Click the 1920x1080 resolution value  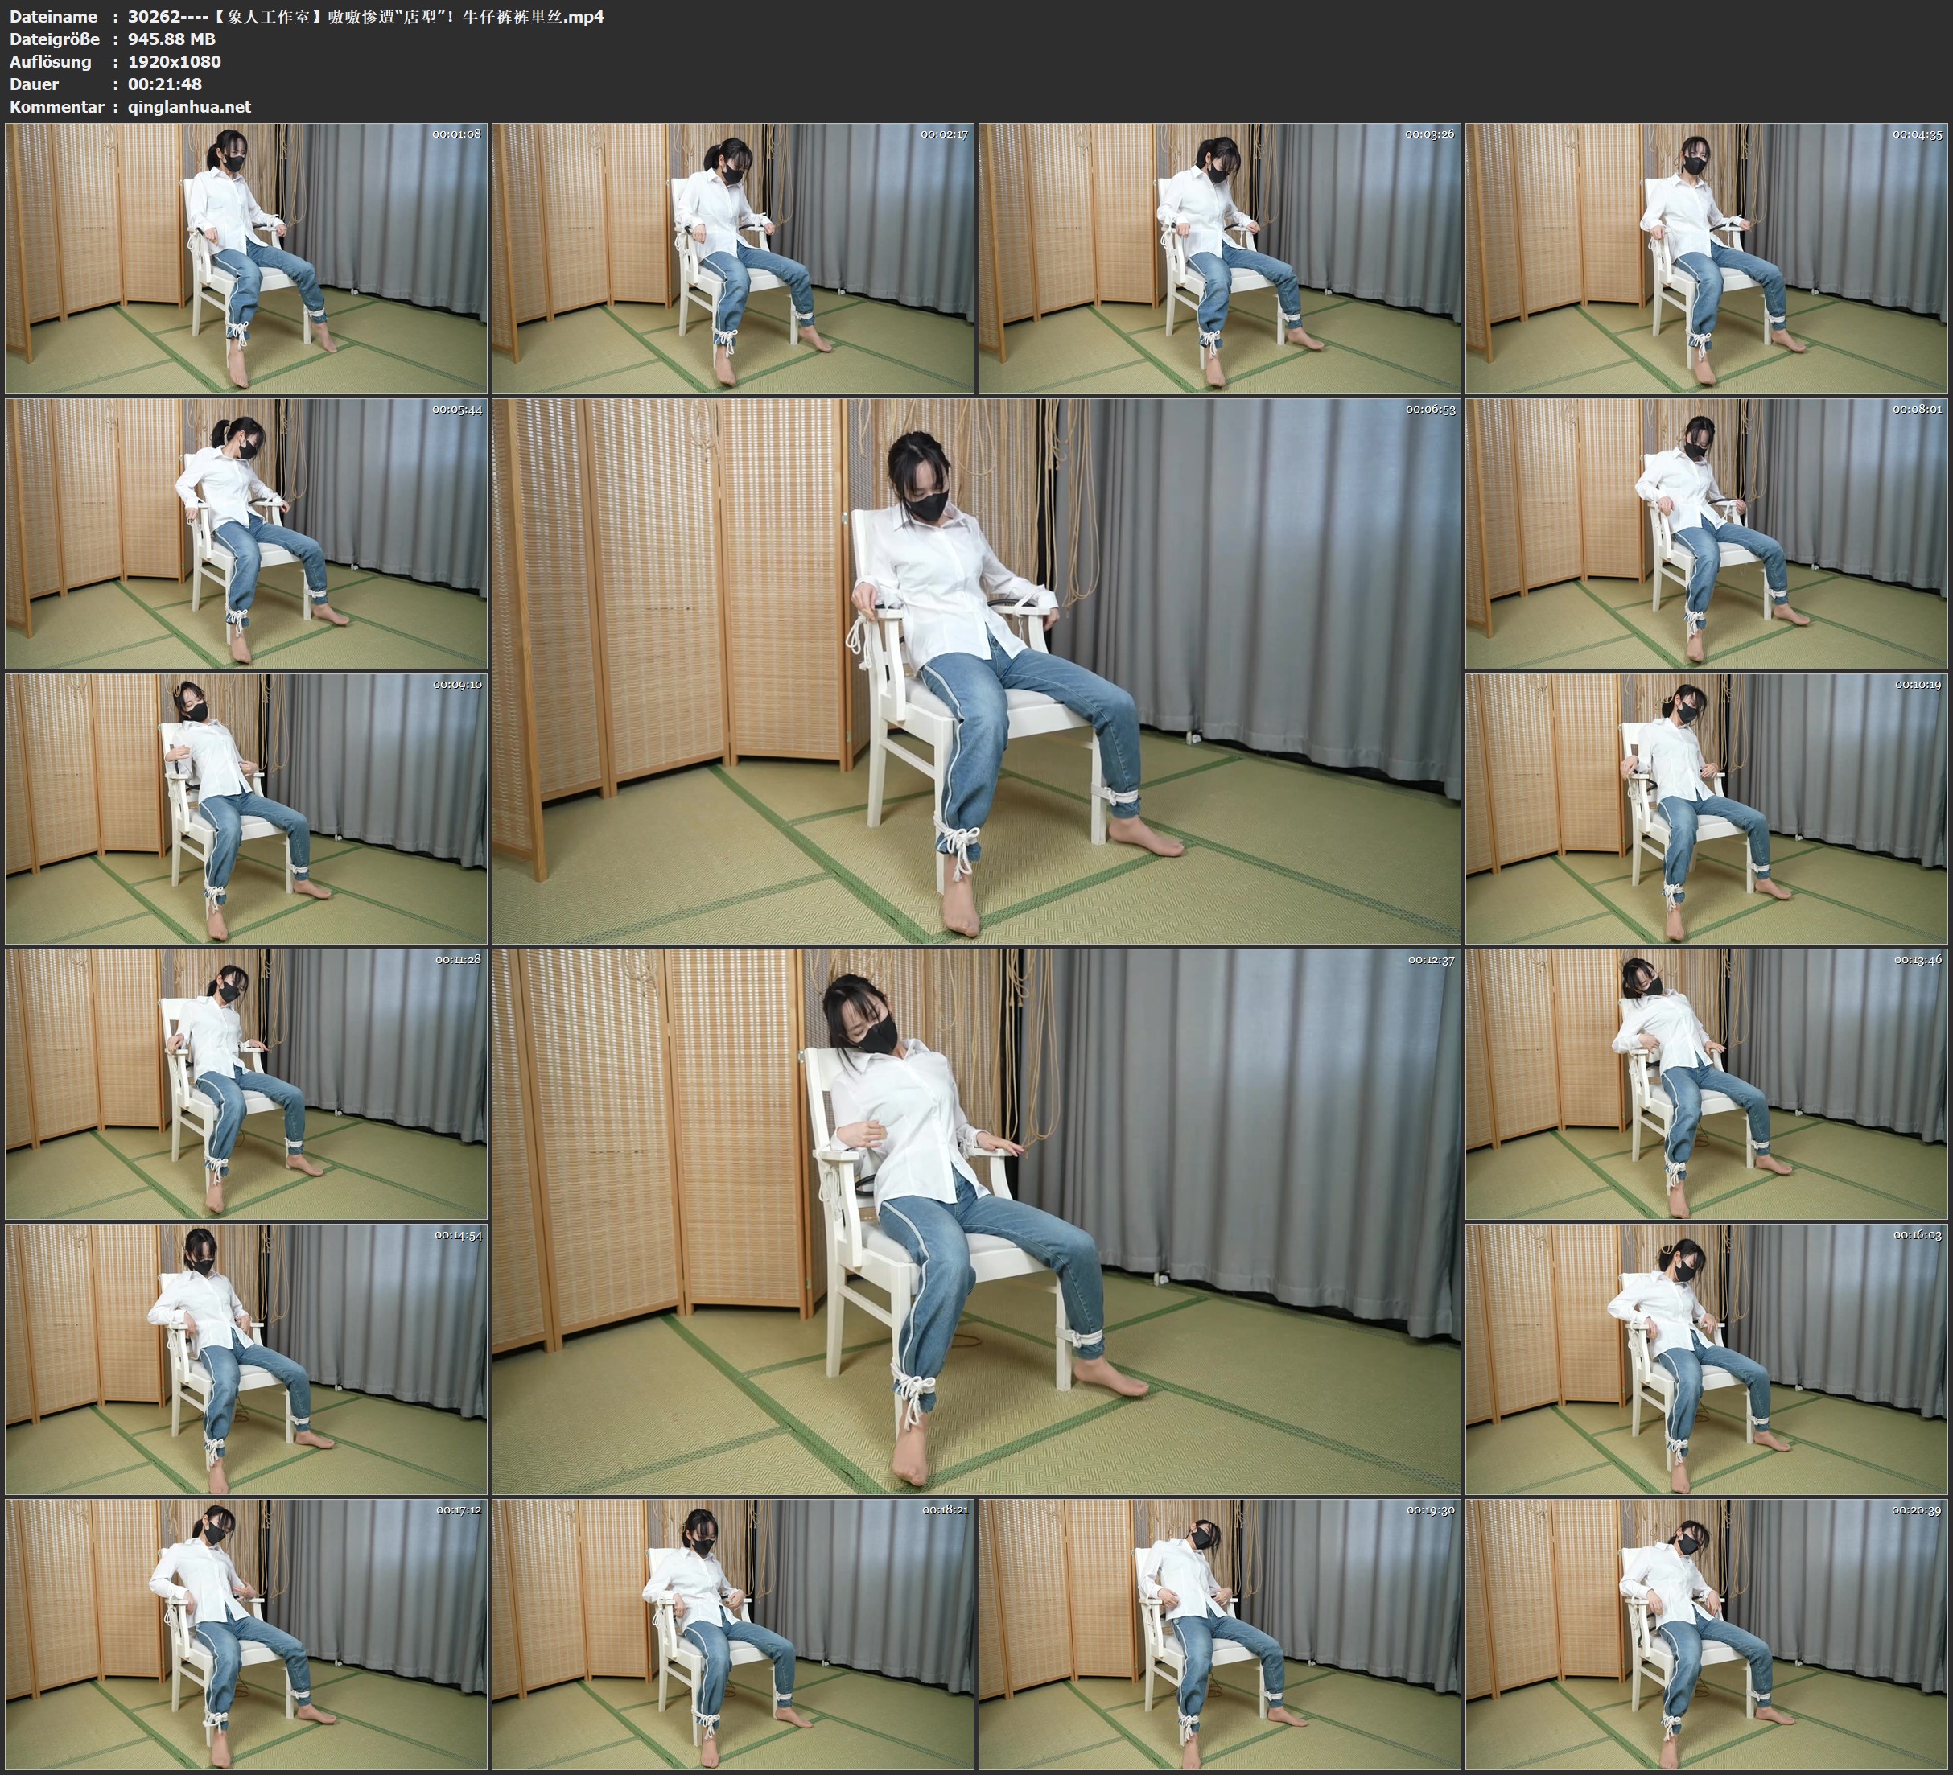(175, 61)
